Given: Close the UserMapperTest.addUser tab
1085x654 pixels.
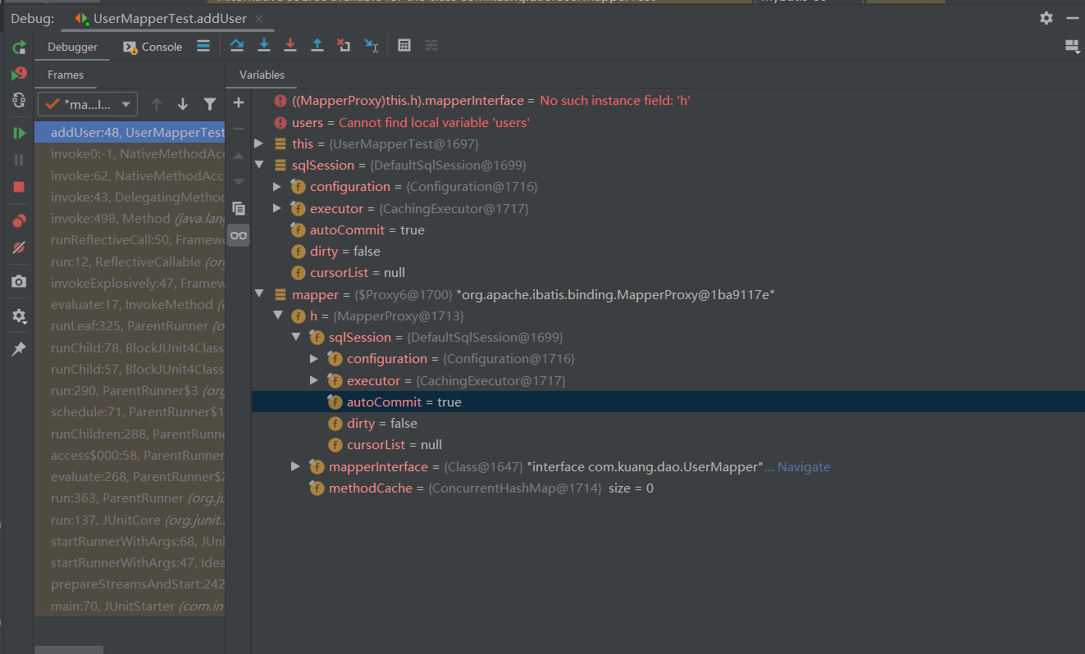Looking at the screenshot, I should pos(260,18).
